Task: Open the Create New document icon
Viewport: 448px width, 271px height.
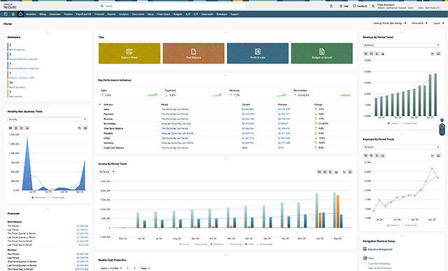Action: coord(331,6)
